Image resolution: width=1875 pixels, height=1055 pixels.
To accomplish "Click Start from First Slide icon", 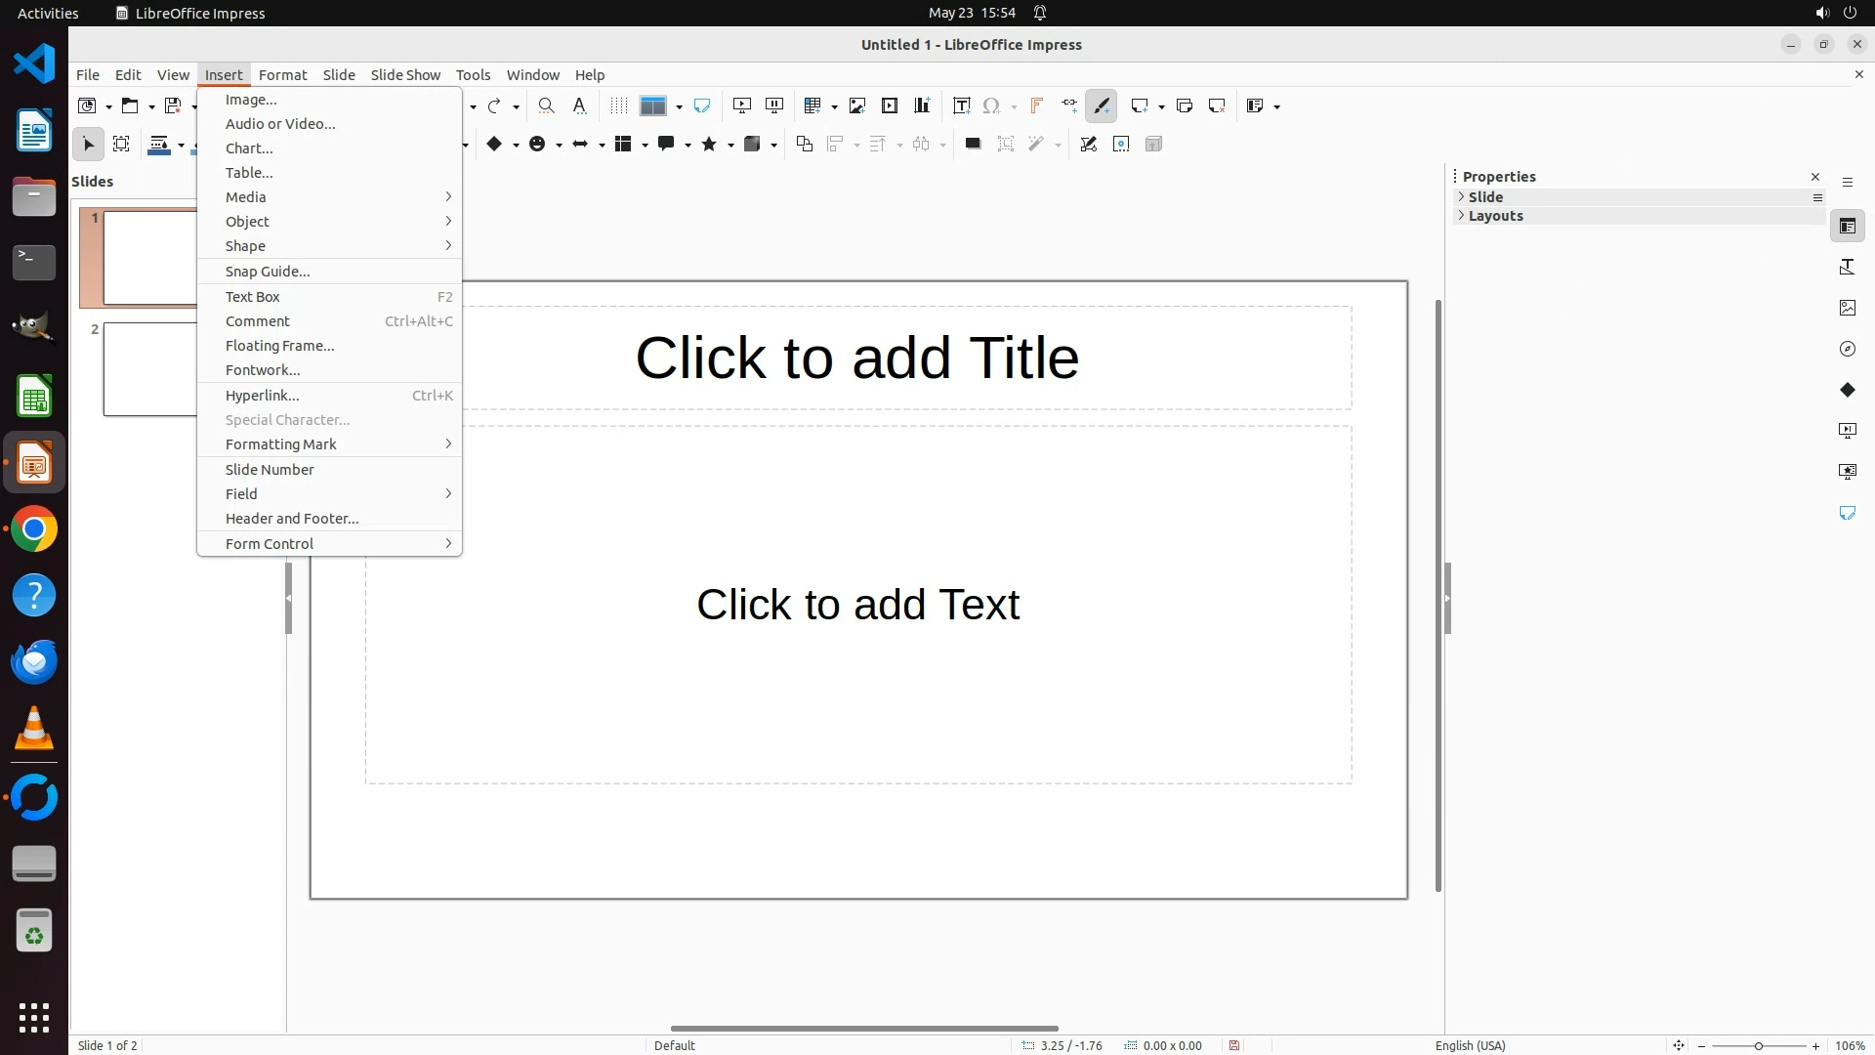I will (x=742, y=105).
